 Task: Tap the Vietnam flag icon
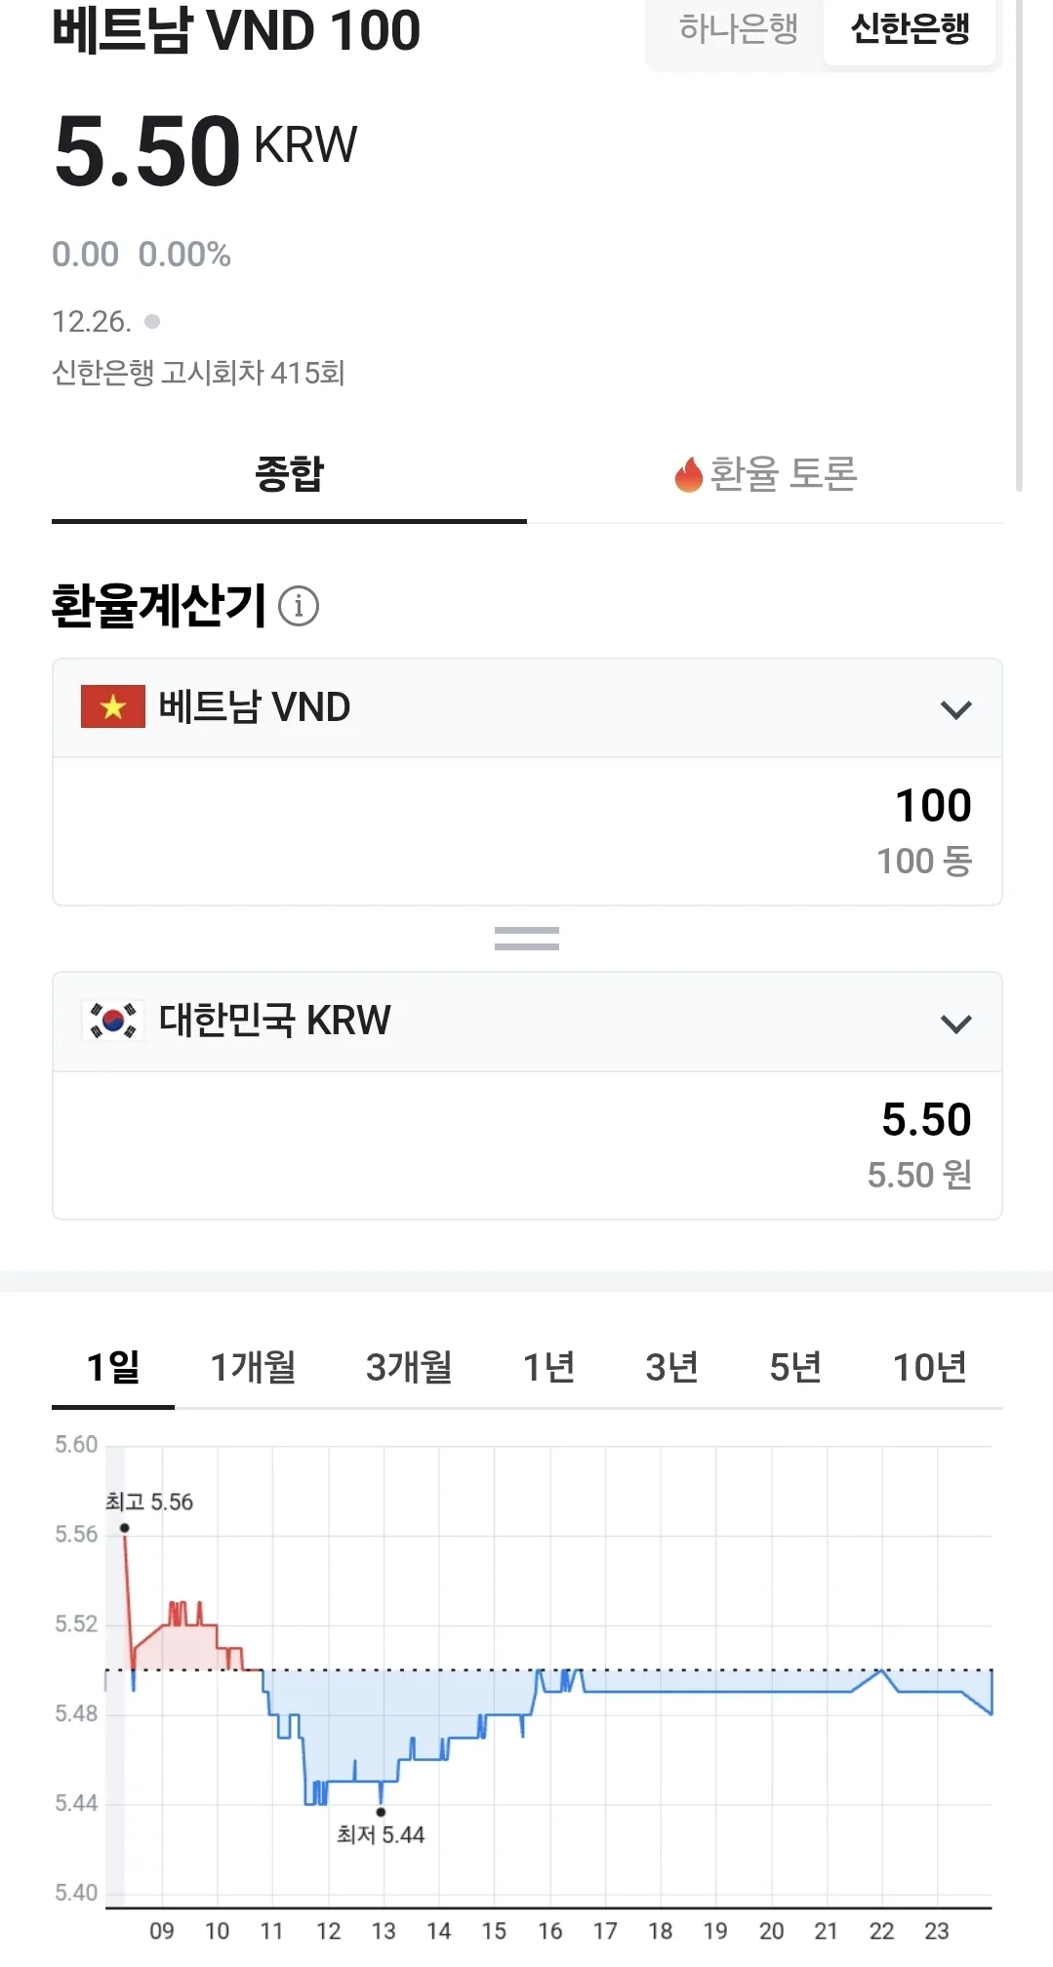click(x=113, y=706)
